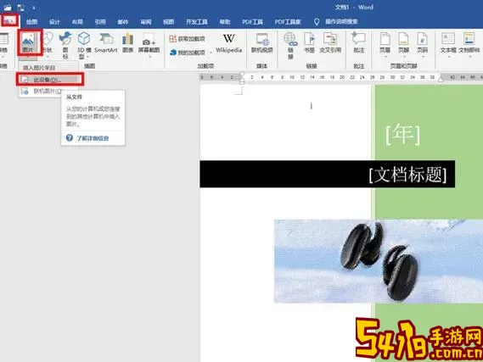
Task: Select the [文档标题] title placeholder
Action: (x=407, y=175)
